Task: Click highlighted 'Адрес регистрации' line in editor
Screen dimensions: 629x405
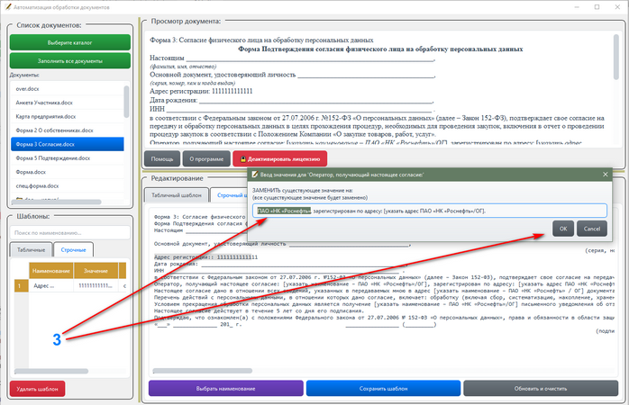Action: click(x=205, y=257)
